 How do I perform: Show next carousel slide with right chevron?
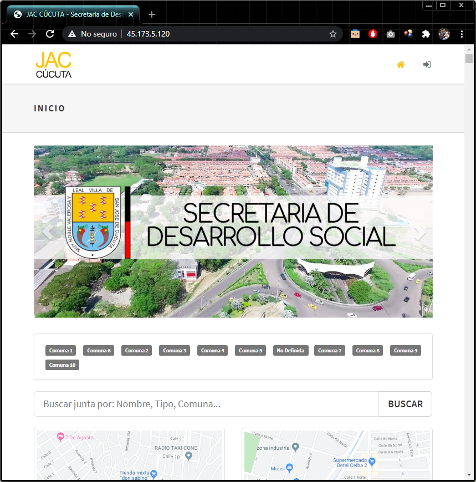pyautogui.click(x=420, y=232)
